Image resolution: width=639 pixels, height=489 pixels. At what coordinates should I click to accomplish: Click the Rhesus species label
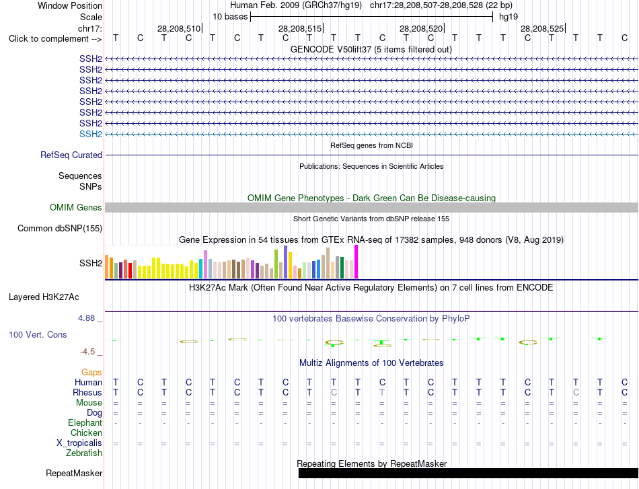[87, 392]
